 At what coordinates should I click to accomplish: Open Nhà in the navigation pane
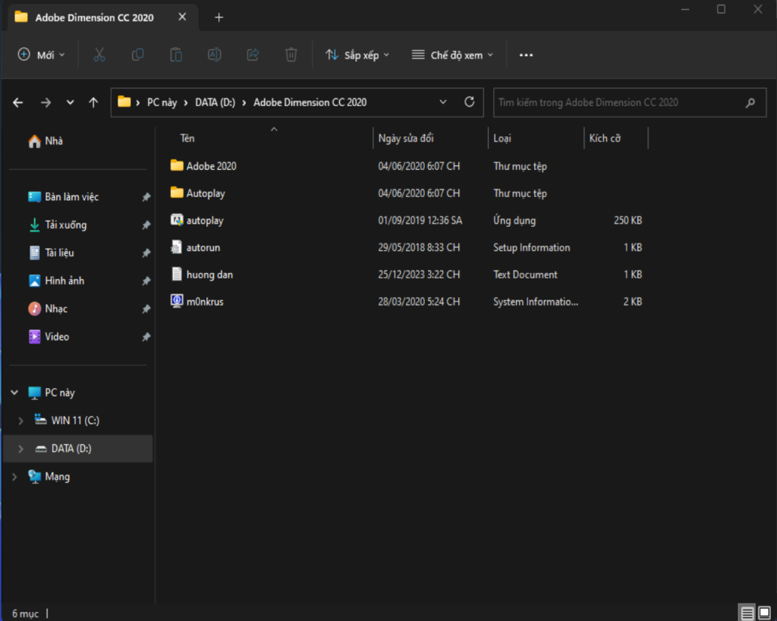pos(54,141)
